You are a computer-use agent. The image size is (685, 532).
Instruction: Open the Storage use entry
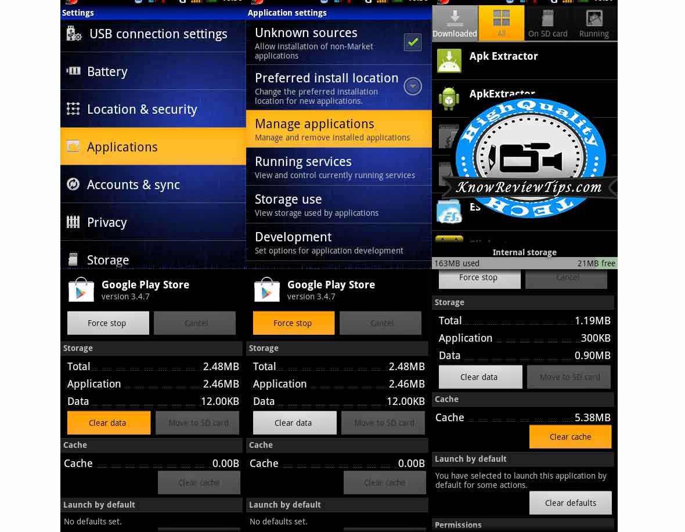(338, 205)
